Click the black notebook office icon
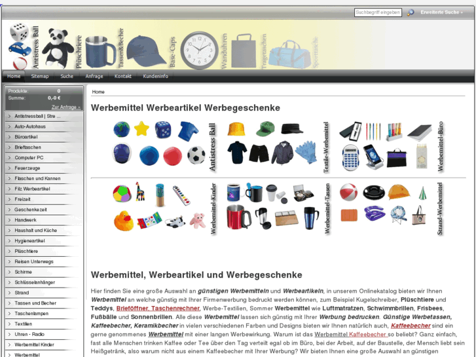This screenshot has height=357, width=476. 419,132
